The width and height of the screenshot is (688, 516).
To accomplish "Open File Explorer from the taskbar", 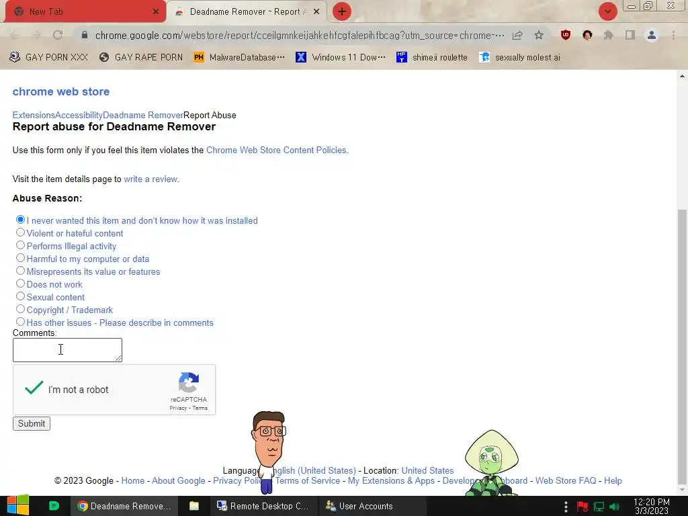I will 194,506.
